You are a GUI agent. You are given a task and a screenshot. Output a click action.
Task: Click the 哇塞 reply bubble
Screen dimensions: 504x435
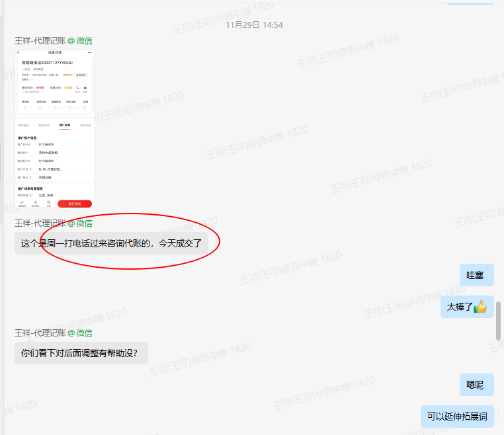(x=476, y=275)
